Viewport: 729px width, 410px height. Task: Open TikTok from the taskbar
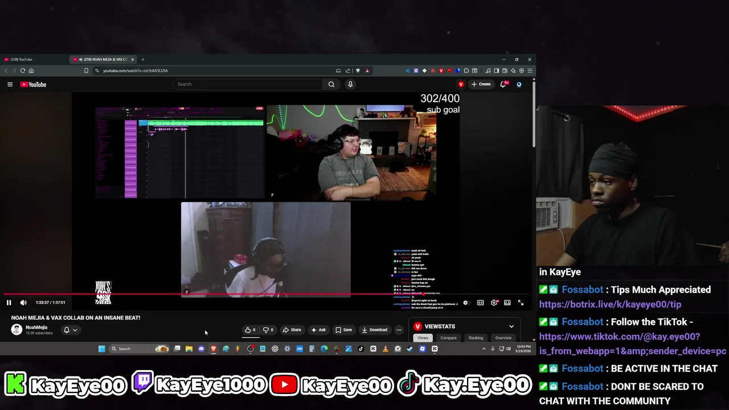361,348
